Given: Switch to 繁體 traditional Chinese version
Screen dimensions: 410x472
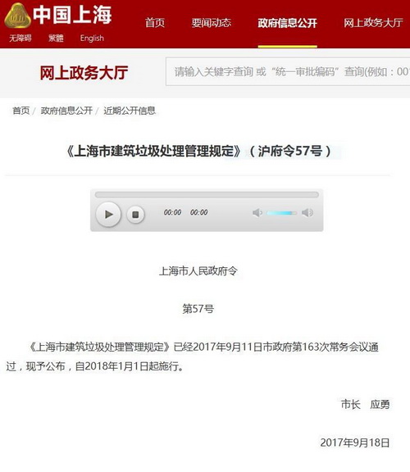Looking at the screenshot, I should [56, 39].
